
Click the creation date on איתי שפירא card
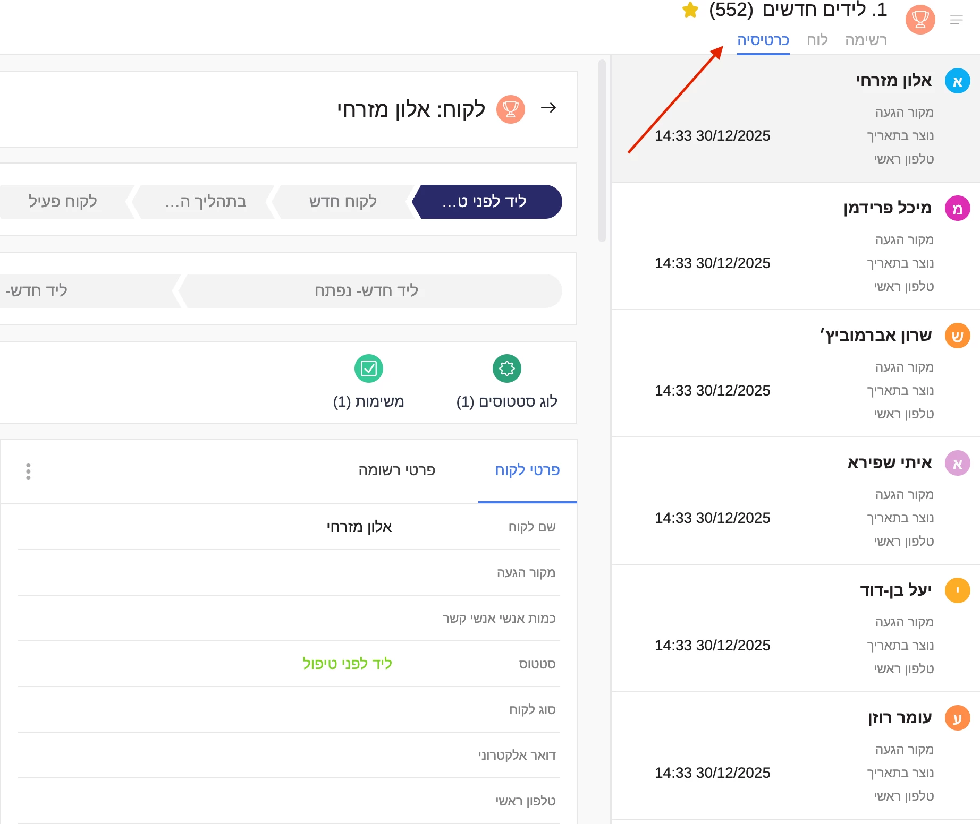[x=712, y=518]
